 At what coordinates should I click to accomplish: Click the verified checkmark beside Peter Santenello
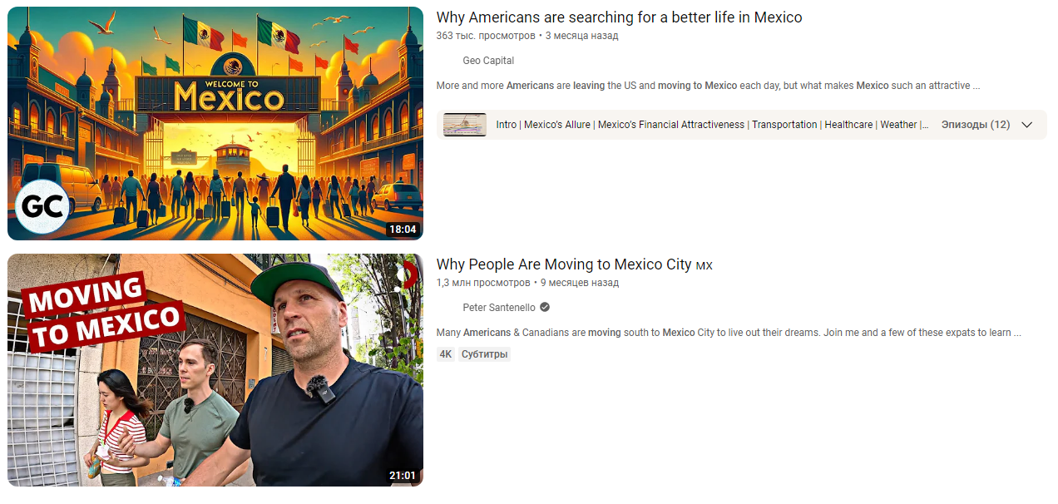pyautogui.click(x=545, y=307)
